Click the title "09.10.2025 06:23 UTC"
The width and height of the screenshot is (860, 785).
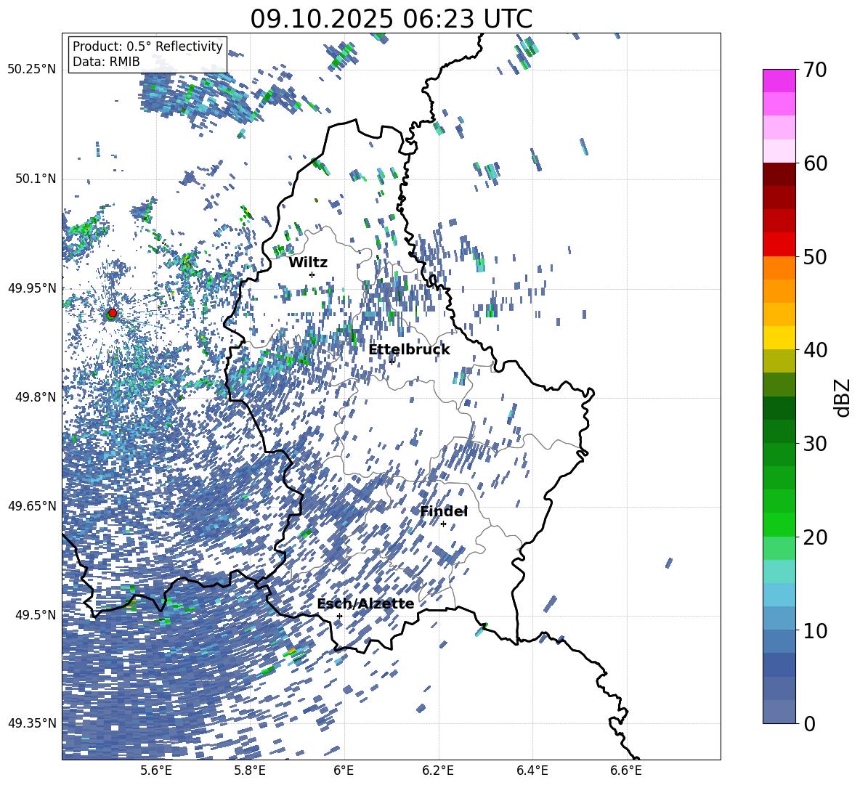tap(391, 19)
